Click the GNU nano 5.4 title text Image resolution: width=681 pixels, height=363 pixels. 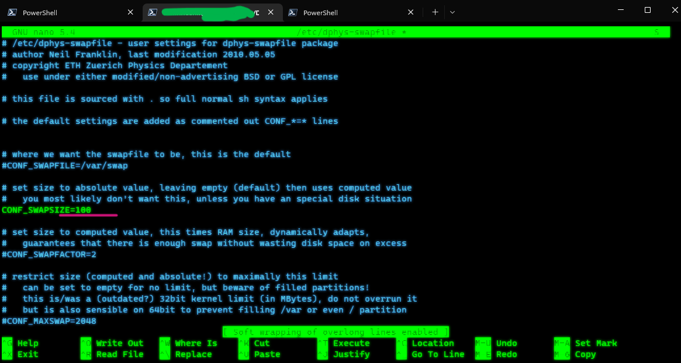[44, 32]
